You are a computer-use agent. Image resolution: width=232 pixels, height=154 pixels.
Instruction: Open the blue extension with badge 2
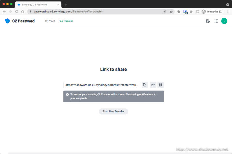(x=185, y=12)
